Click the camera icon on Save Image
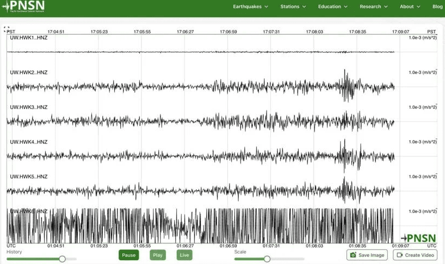Screen dimensions: 445x264 (x=353, y=255)
